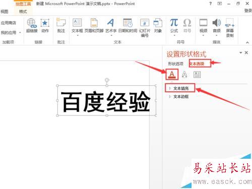
Task: Open the App Store (应用商店) button
Action: (9, 23)
